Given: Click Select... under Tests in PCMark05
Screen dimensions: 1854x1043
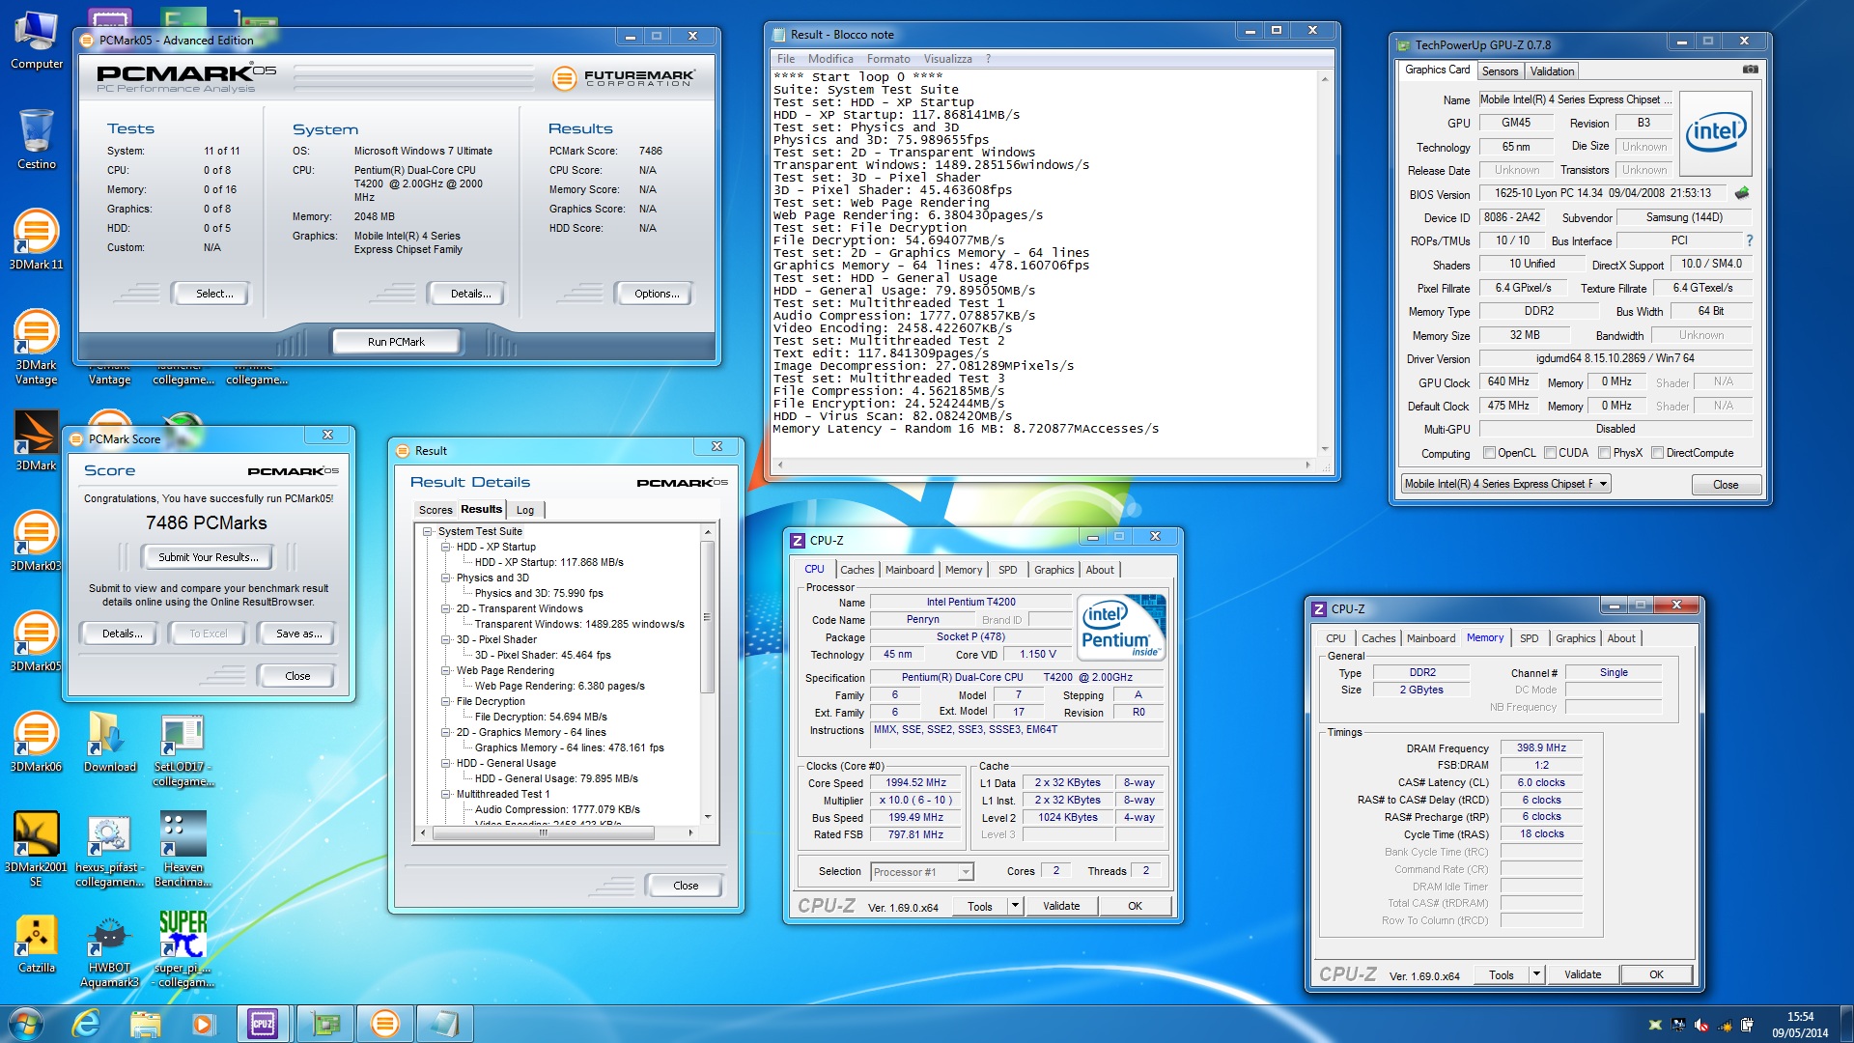Looking at the screenshot, I should (x=213, y=294).
